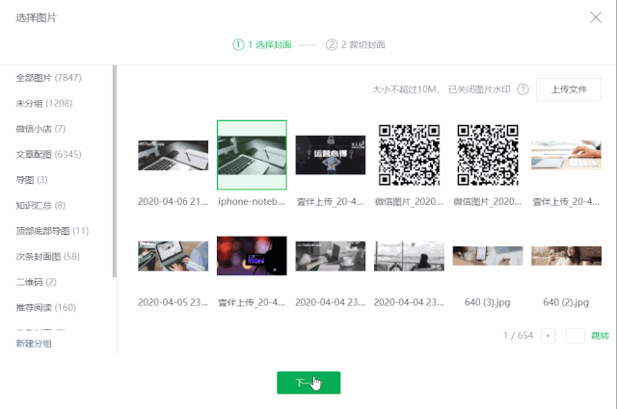This screenshot has width=617, height=409.
Task: Select 导图 (3) group
Action: (32, 180)
